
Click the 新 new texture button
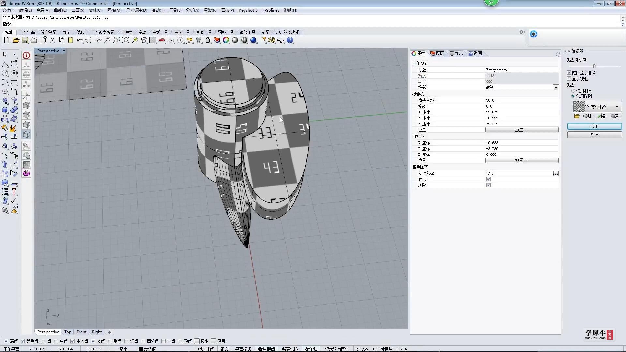pos(588,116)
